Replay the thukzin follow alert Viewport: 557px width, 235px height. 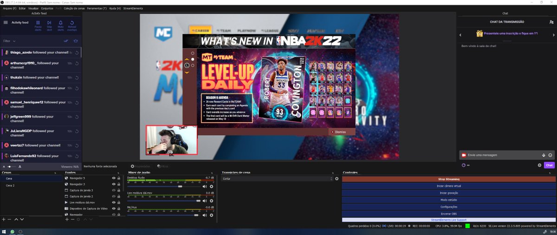tap(76, 77)
